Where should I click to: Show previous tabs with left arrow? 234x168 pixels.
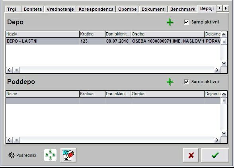click(x=219, y=8)
